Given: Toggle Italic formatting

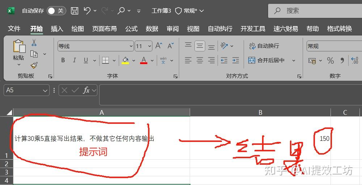Looking at the screenshot, I should pyautogui.click(x=74, y=60).
